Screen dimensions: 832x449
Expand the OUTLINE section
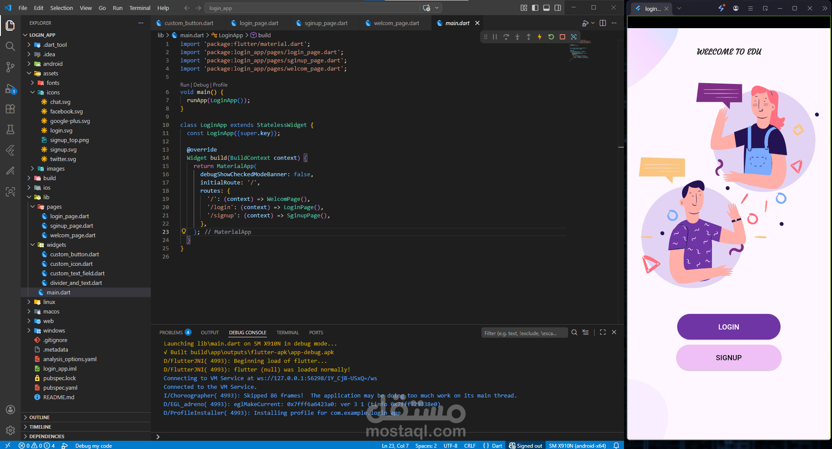coord(39,417)
